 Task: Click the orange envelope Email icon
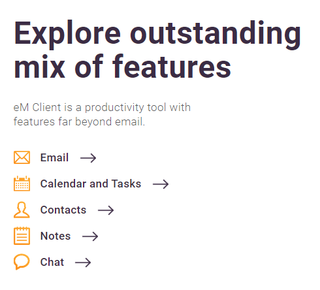point(22,157)
